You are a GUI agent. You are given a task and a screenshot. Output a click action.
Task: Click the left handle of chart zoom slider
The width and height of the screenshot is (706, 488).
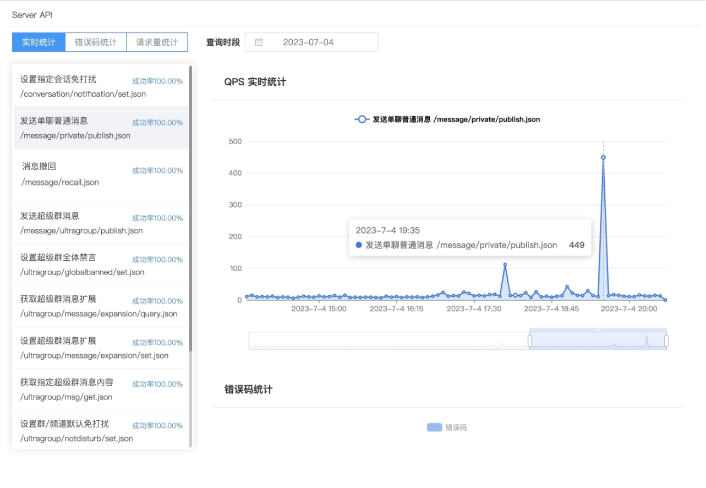coord(530,341)
